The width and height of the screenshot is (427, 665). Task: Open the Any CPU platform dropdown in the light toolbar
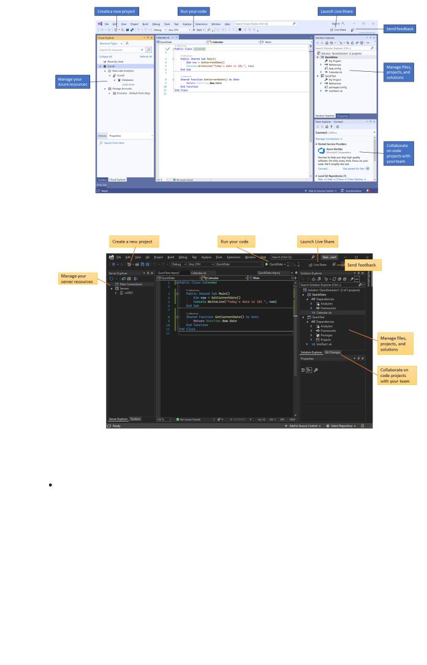click(x=179, y=29)
